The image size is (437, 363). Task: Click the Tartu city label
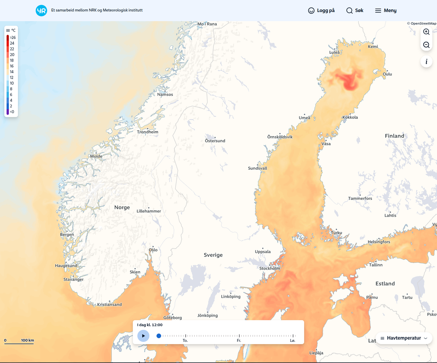(407, 297)
